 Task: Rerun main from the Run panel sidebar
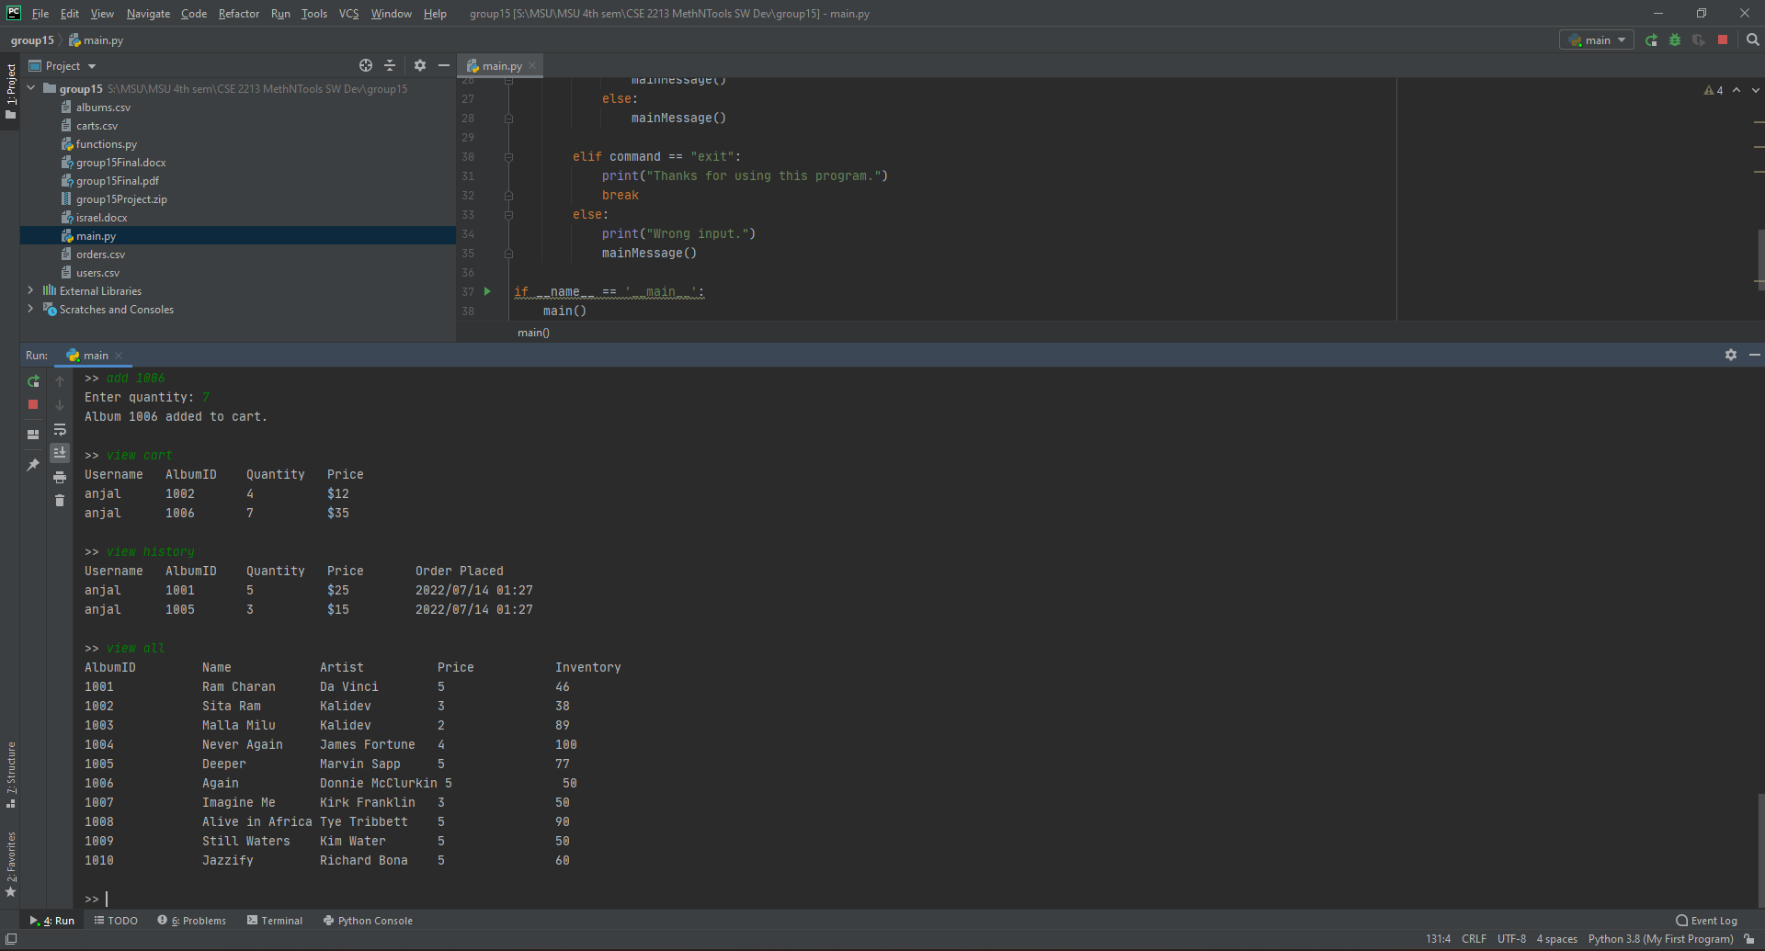(33, 381)
